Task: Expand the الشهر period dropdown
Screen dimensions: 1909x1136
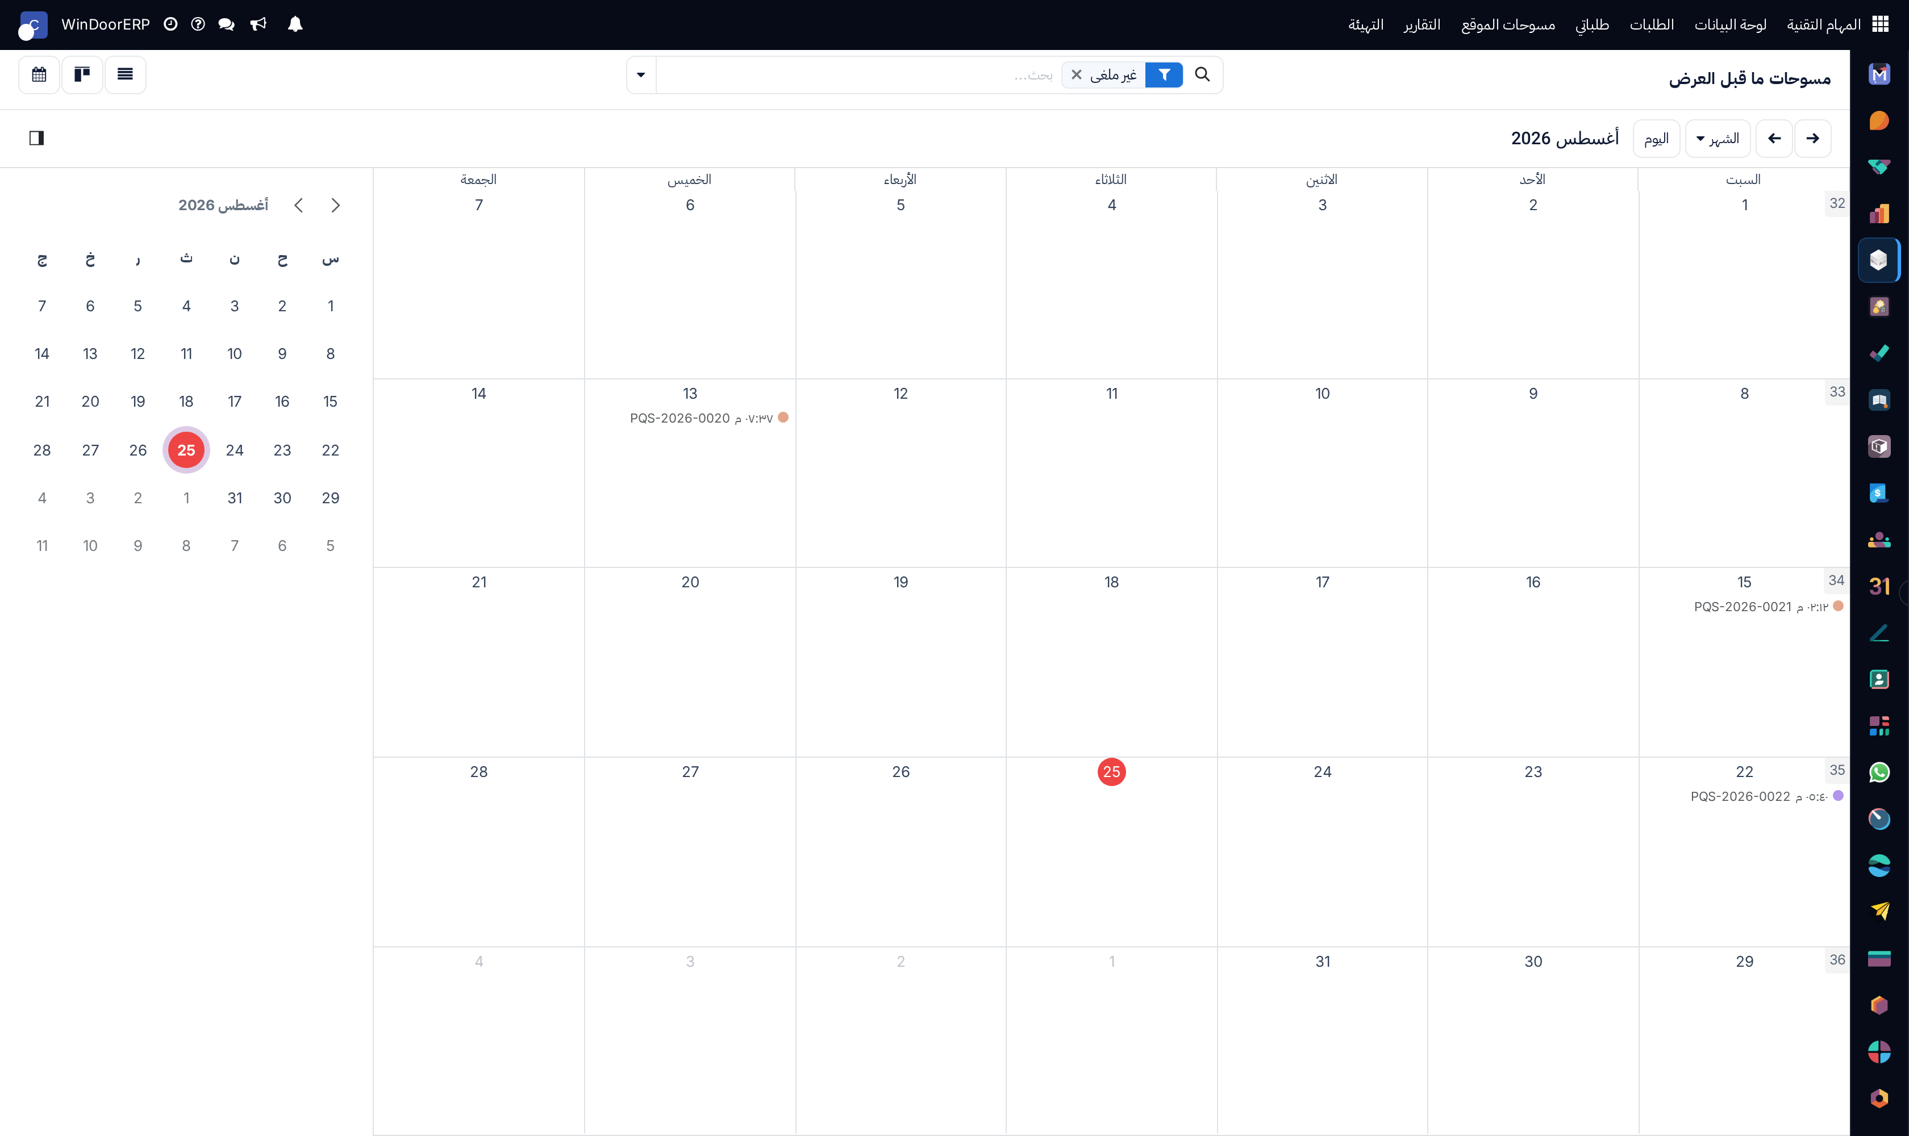Action: coord(1718,139)
